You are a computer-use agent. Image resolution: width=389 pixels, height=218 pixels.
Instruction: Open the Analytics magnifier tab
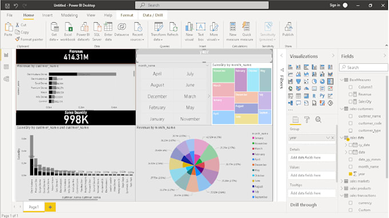click(318, 120)
